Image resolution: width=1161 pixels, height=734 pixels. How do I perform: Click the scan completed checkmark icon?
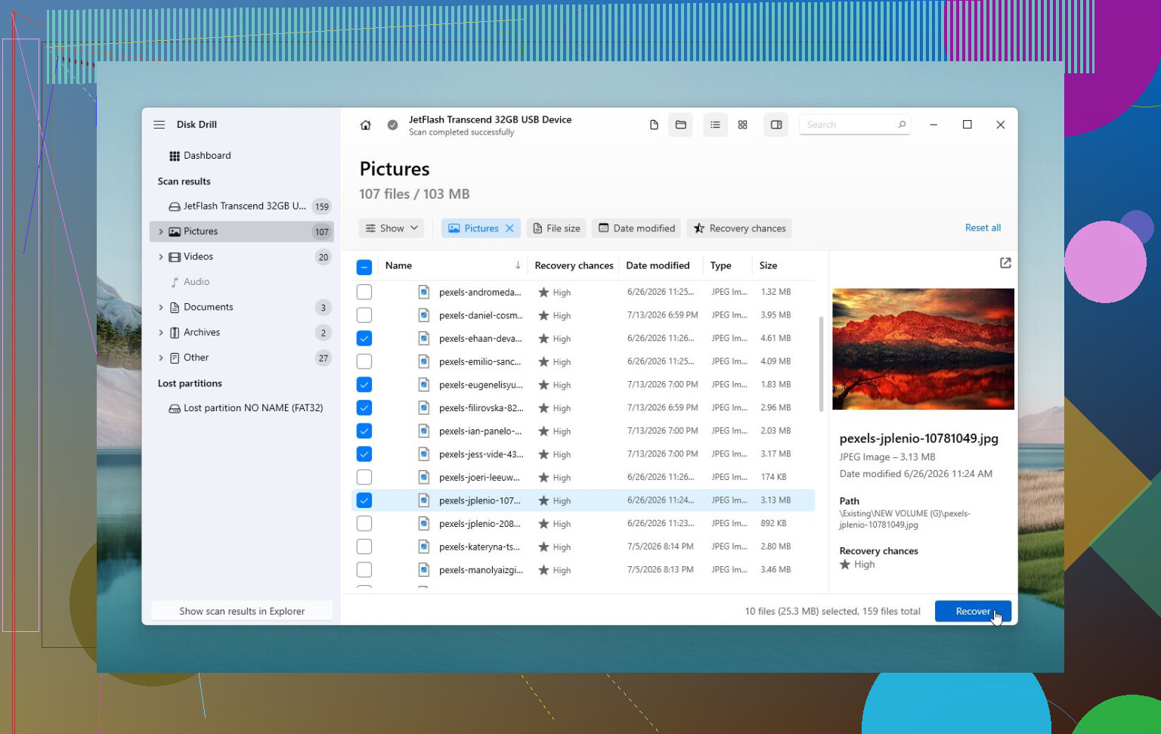(x=392, y=125)
